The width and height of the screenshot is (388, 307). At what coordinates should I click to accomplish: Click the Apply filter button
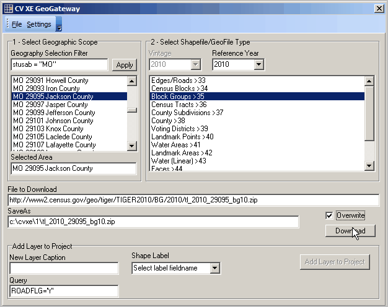[x=125, y=65]
